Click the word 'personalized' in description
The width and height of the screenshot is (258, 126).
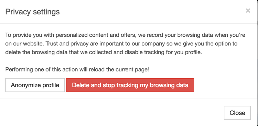72,35
